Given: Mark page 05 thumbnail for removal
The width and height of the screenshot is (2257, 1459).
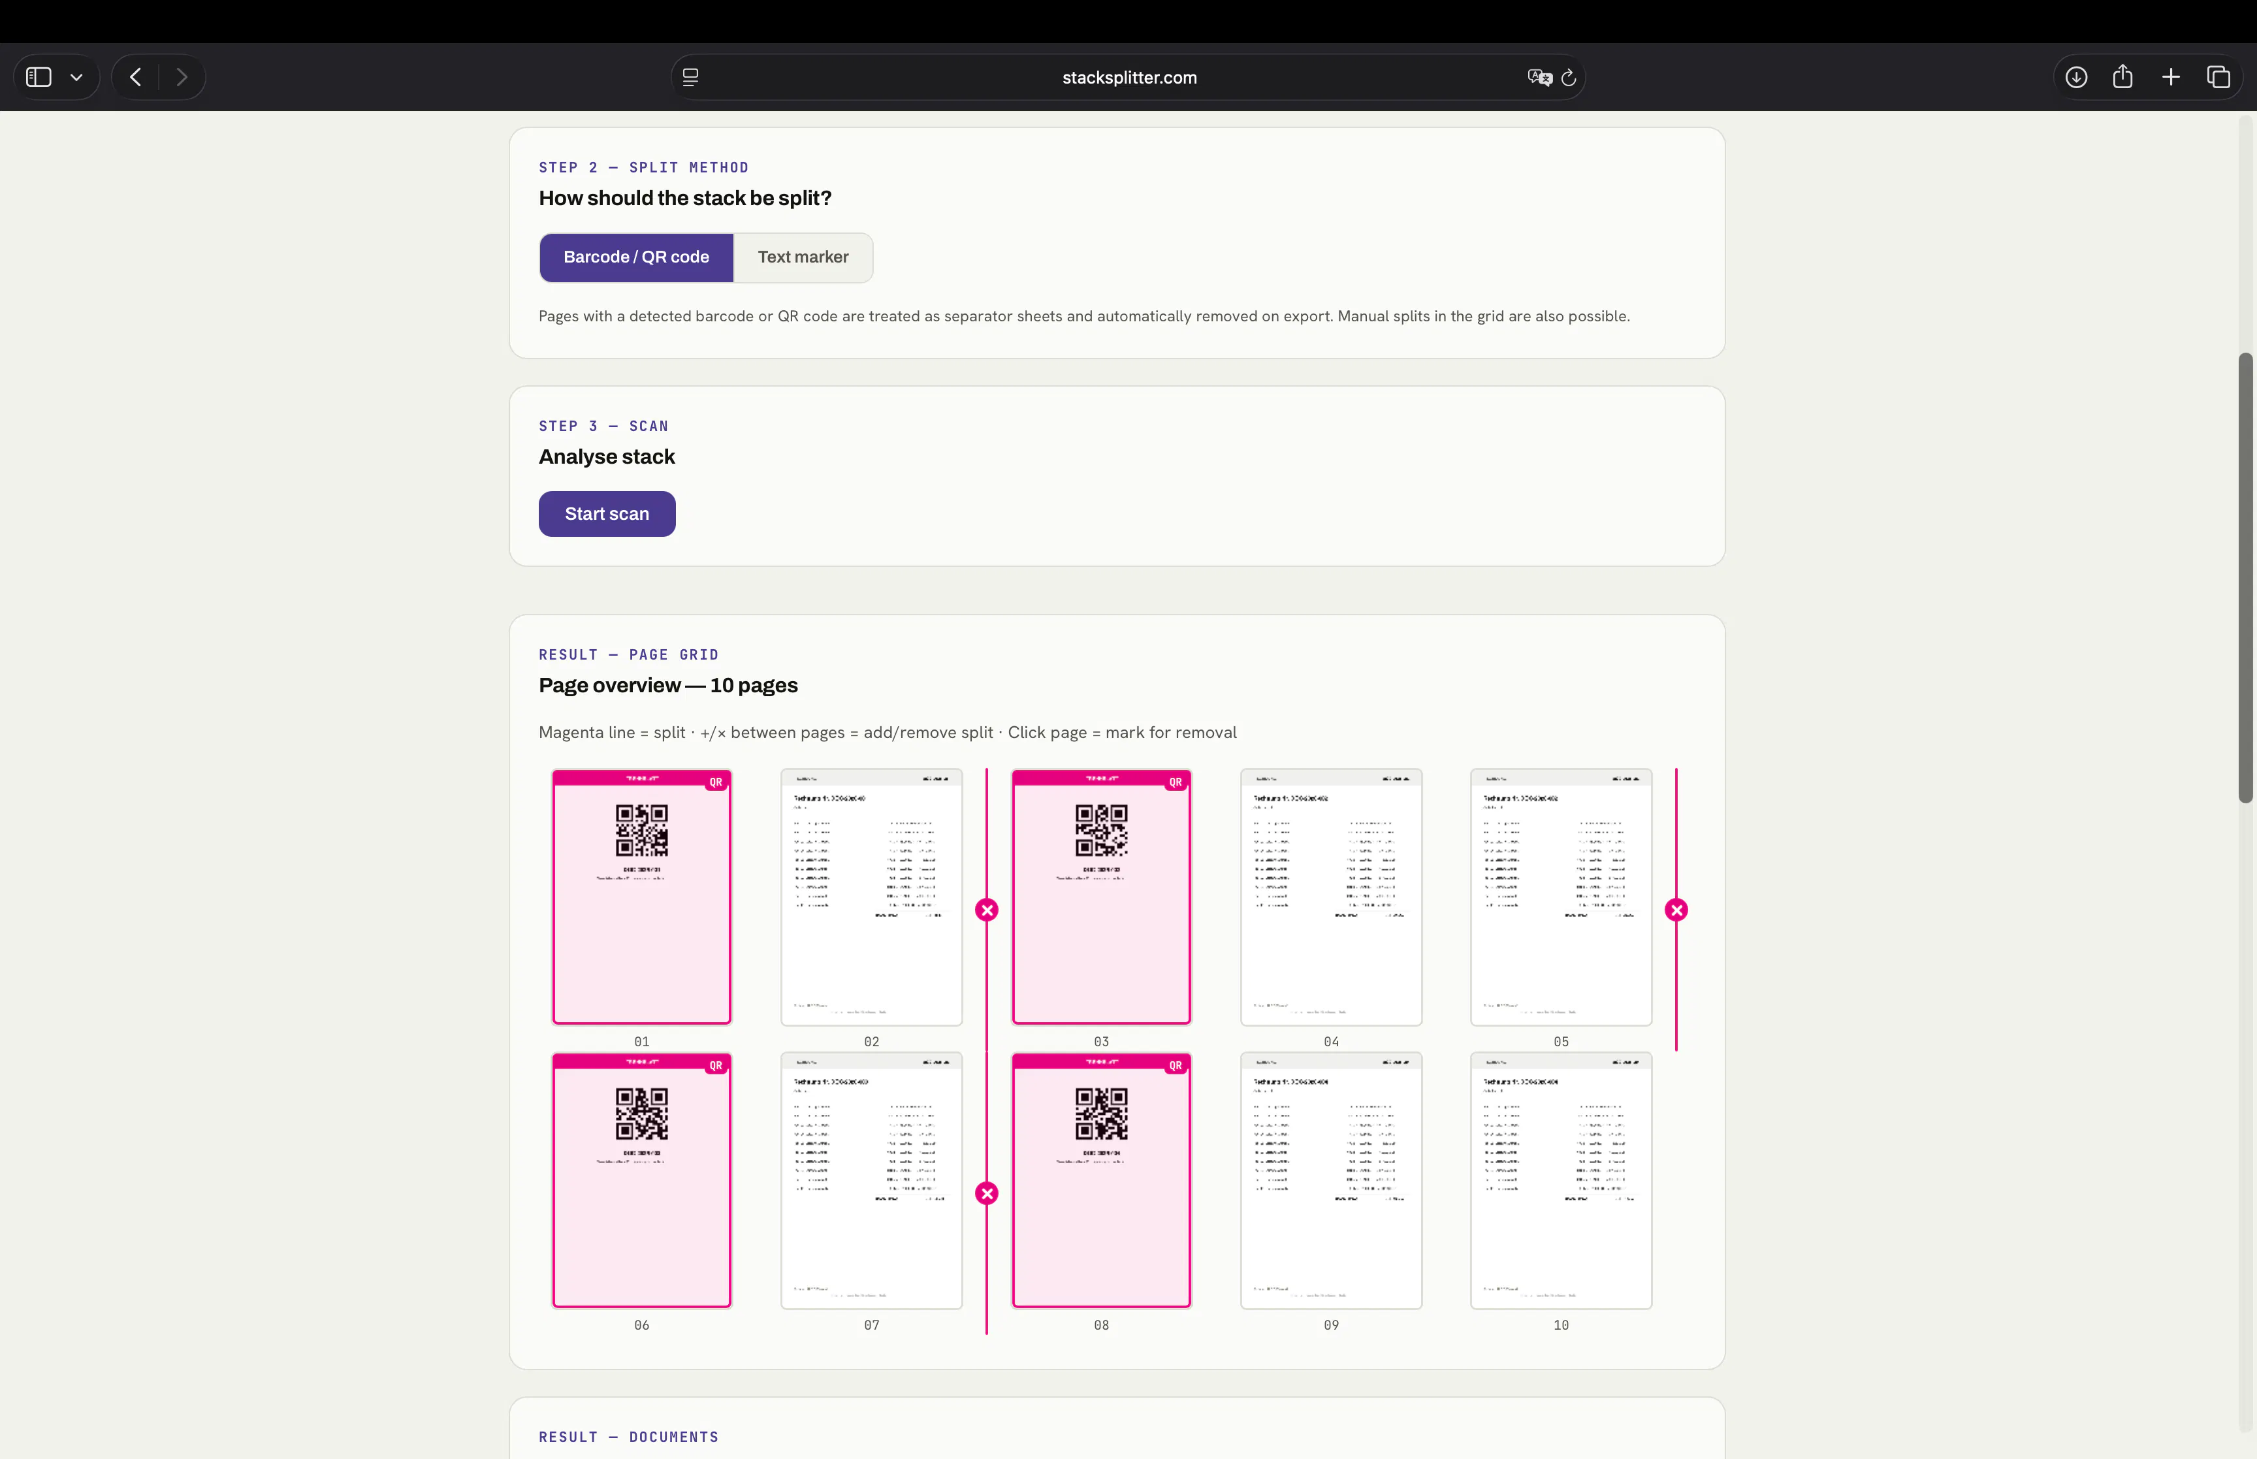Looking at the screenshot, I should click(x=1561, y=896).
